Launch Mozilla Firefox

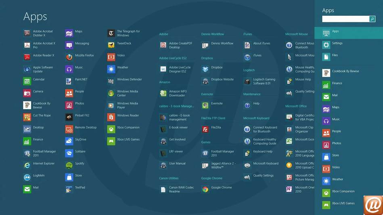(x=80, y=57)
